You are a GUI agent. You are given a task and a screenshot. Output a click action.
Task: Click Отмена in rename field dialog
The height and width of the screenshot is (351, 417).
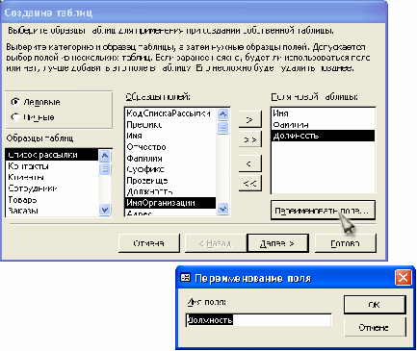pos(375,328)
